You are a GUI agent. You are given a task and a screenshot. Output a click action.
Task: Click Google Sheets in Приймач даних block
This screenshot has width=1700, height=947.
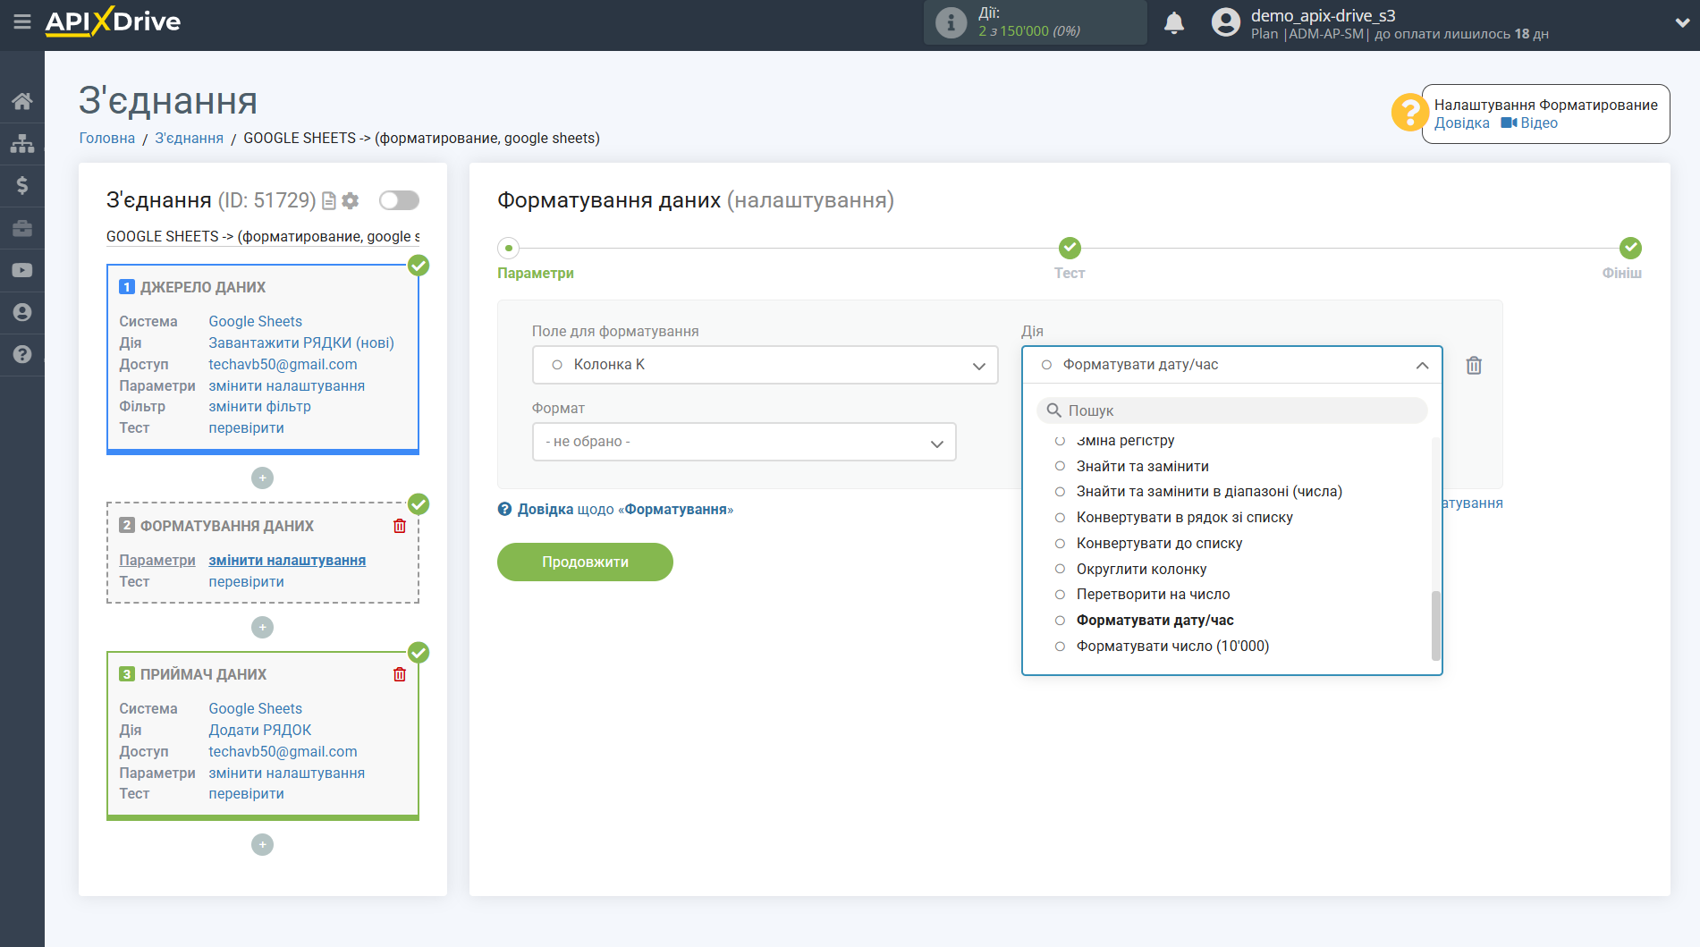tap(255, 708)
